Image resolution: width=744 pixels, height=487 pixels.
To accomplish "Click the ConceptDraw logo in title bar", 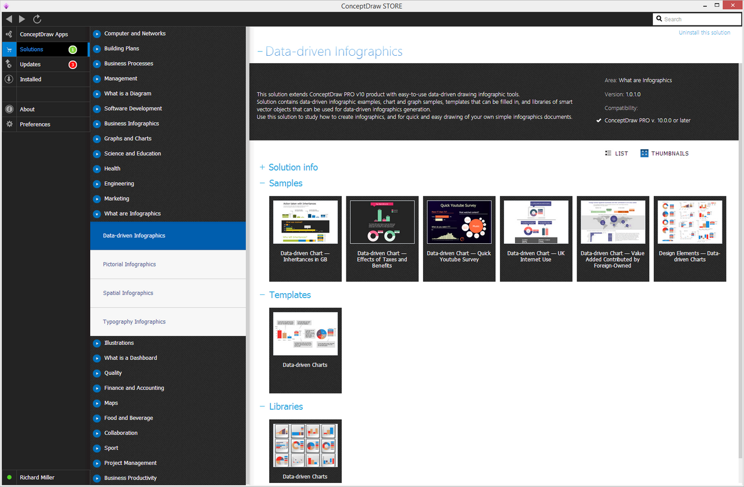I will [x=7, y=6].
